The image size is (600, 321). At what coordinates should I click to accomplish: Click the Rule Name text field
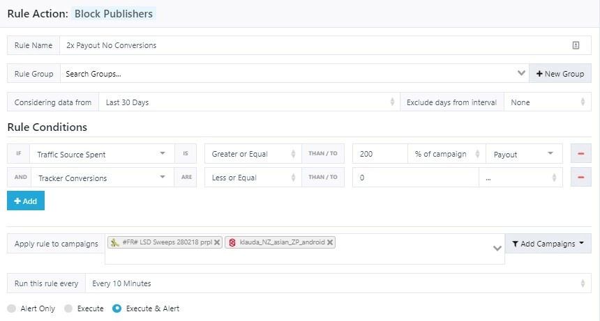325,45
